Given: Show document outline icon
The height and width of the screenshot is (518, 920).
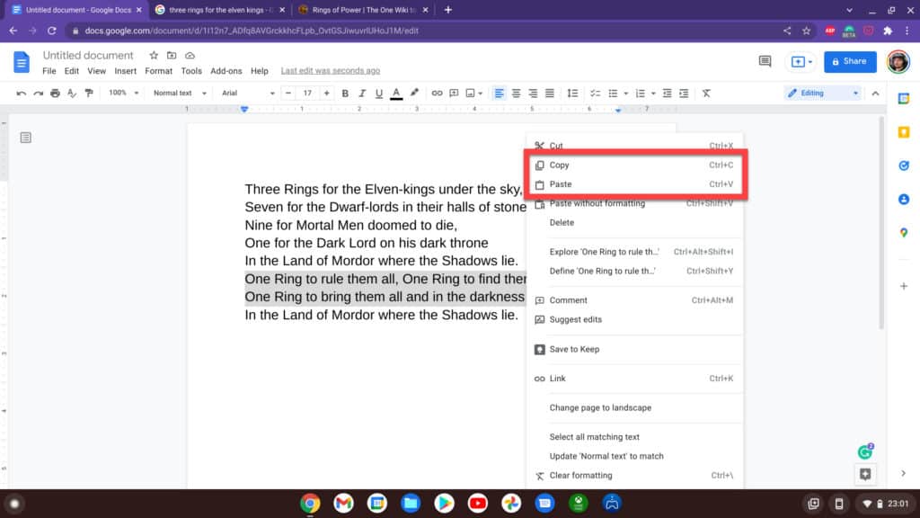Looking at the screenshot, I should 25,138.
